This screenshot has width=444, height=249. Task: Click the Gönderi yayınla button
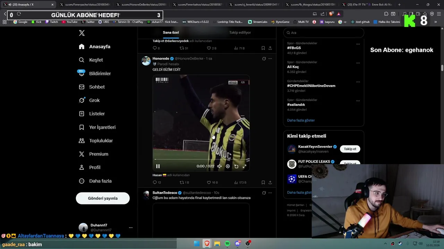tap(103, 198)
